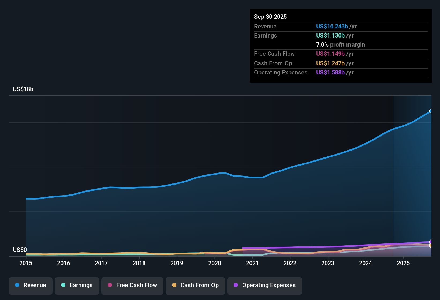This screenshot has width=440, height=300.
Task: Click the teal Earnings dot icon in legend
Action: (x=63, y=285)
